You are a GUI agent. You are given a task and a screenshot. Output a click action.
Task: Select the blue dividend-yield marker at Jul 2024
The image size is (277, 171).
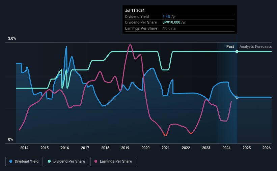coord(237,97)
